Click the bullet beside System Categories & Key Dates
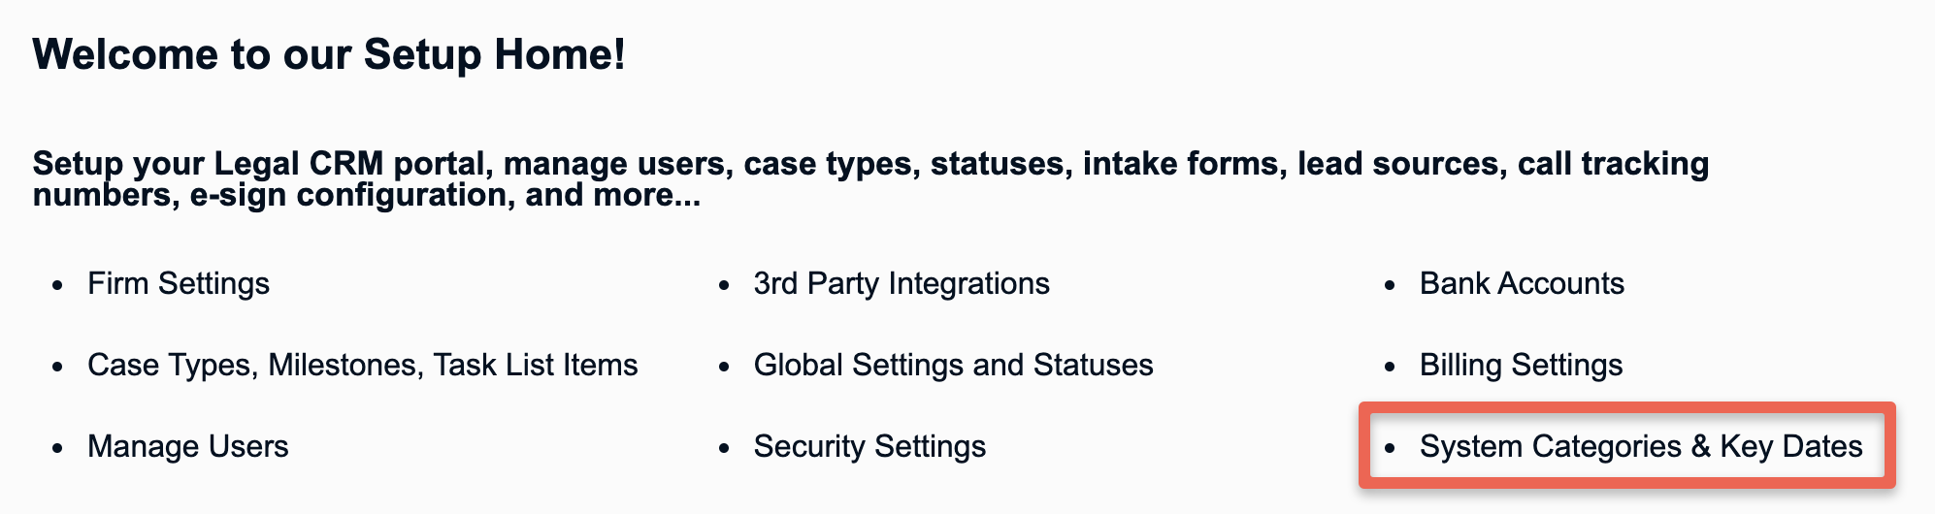The image size is (1935, 514). coord(1391,449)
